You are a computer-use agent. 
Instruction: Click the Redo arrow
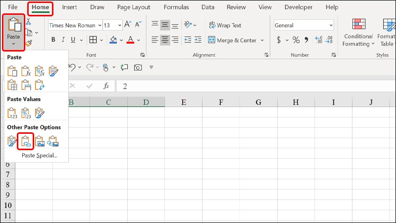point(90,67)
